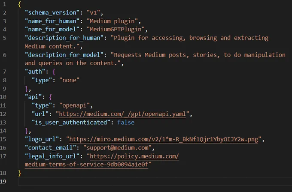Viewport: 292px width, 192px height.
Task: Click the "contact_email" key
Action: tap(51, 147)
